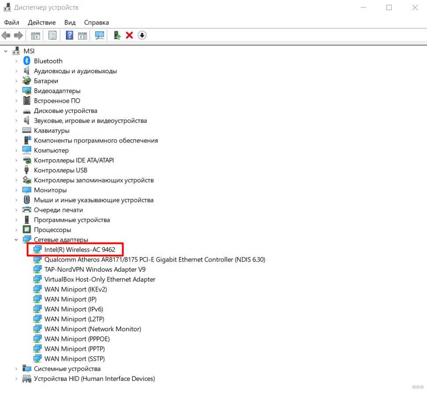Expand the Клавиатуры category
Screen dimensions: 427x393
(x=16, y=131)
